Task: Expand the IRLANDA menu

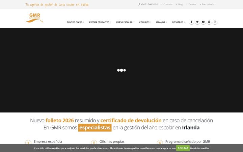Action: (x=162, y=22)
